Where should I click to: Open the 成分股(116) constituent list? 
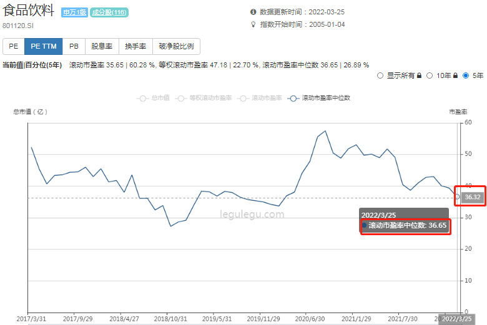109,12
